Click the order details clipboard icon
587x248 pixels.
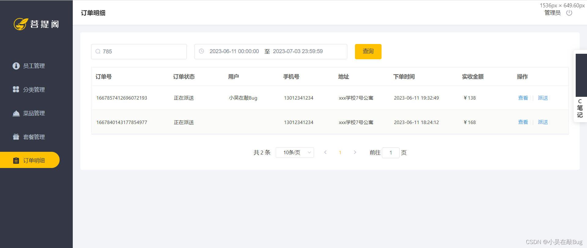pyautogui.click(x=16, y=160)
